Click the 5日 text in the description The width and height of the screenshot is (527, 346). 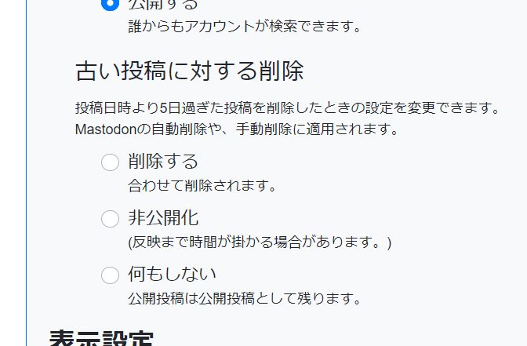coord(171,107)
